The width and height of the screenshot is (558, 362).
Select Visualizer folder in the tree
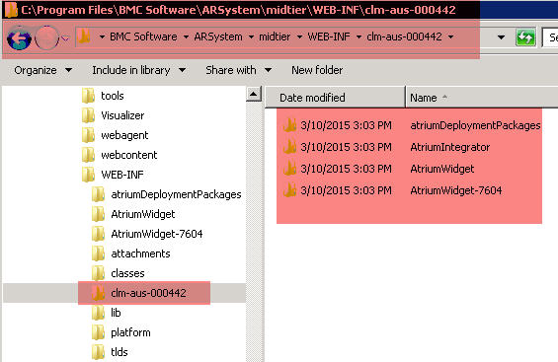point(122,115)
